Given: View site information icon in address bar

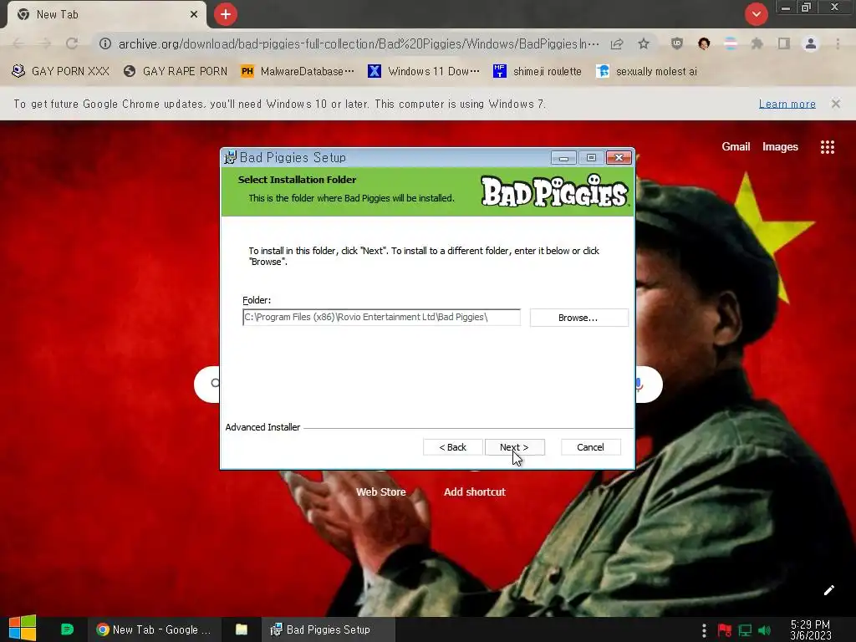Looking at the screenshot, I should pyautogui.click(x=104, y=43).
